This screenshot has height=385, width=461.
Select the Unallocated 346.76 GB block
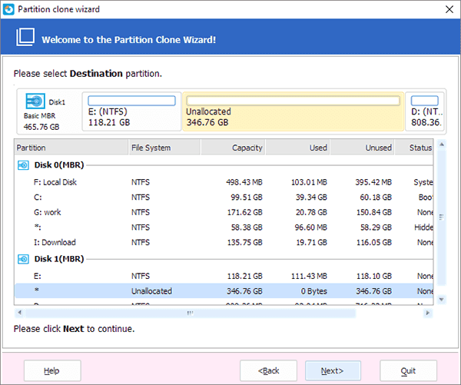[294, 111]
